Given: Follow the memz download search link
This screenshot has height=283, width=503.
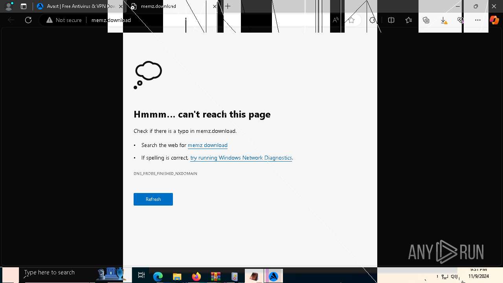Looking at the screenshot, I should [207, 145].
